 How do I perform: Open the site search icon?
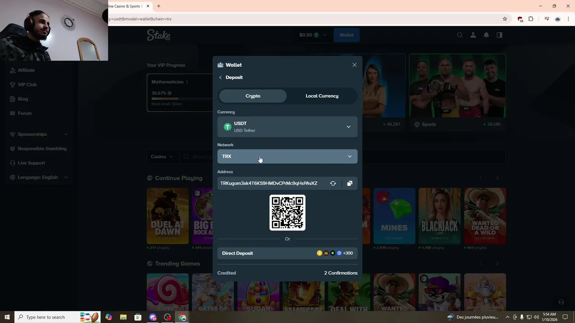(x=460, y=35)
